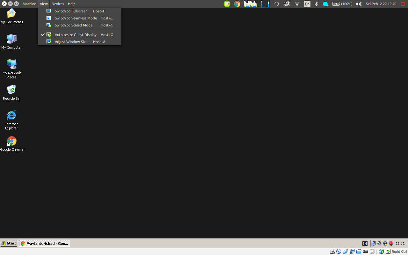Click the video capture icon in VirtualBox status bar
Viewport: 408px width, 255px height.
coord(365,251)
